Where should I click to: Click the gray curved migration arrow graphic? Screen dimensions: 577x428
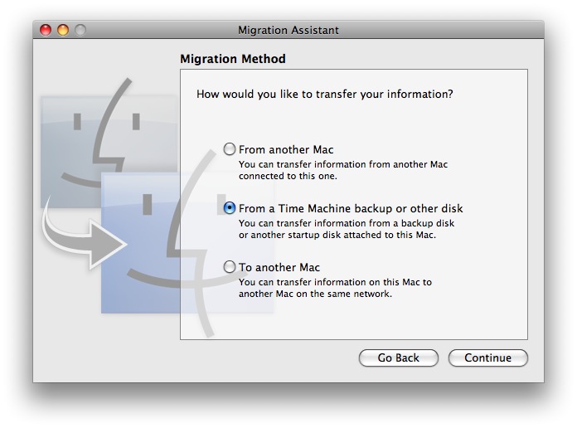(x=84, y=234)
